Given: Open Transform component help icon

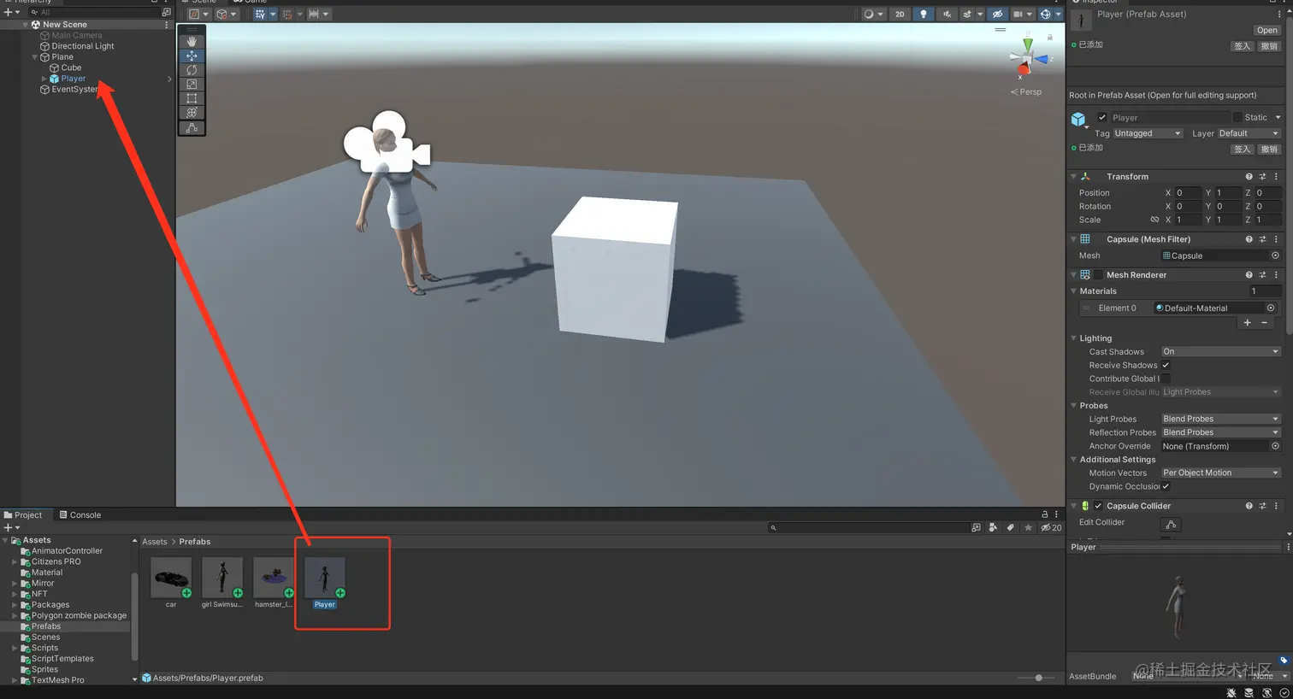Looking at the screenshot, I should click(x=1249, y=177).
